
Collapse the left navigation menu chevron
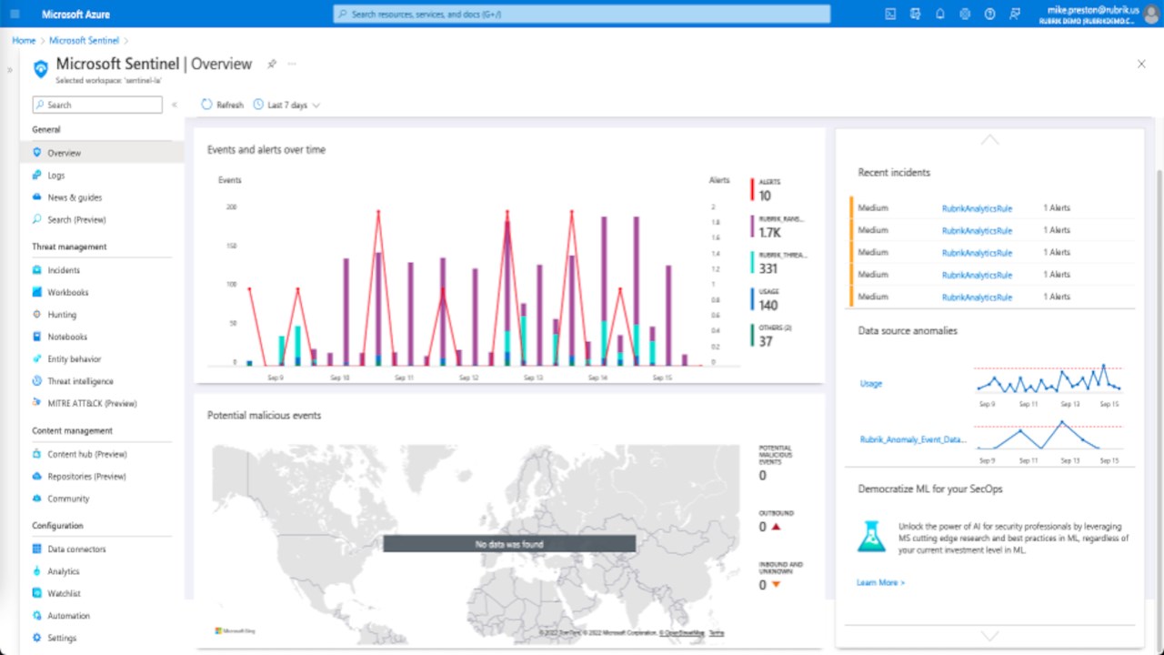(175, 105)
